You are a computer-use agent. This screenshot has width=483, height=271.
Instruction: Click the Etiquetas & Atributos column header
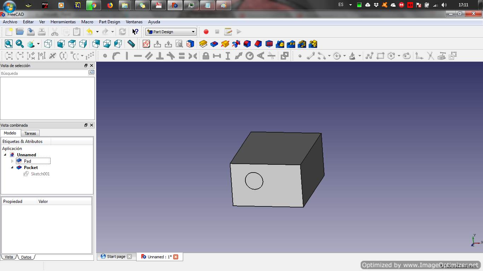[26, 141]
